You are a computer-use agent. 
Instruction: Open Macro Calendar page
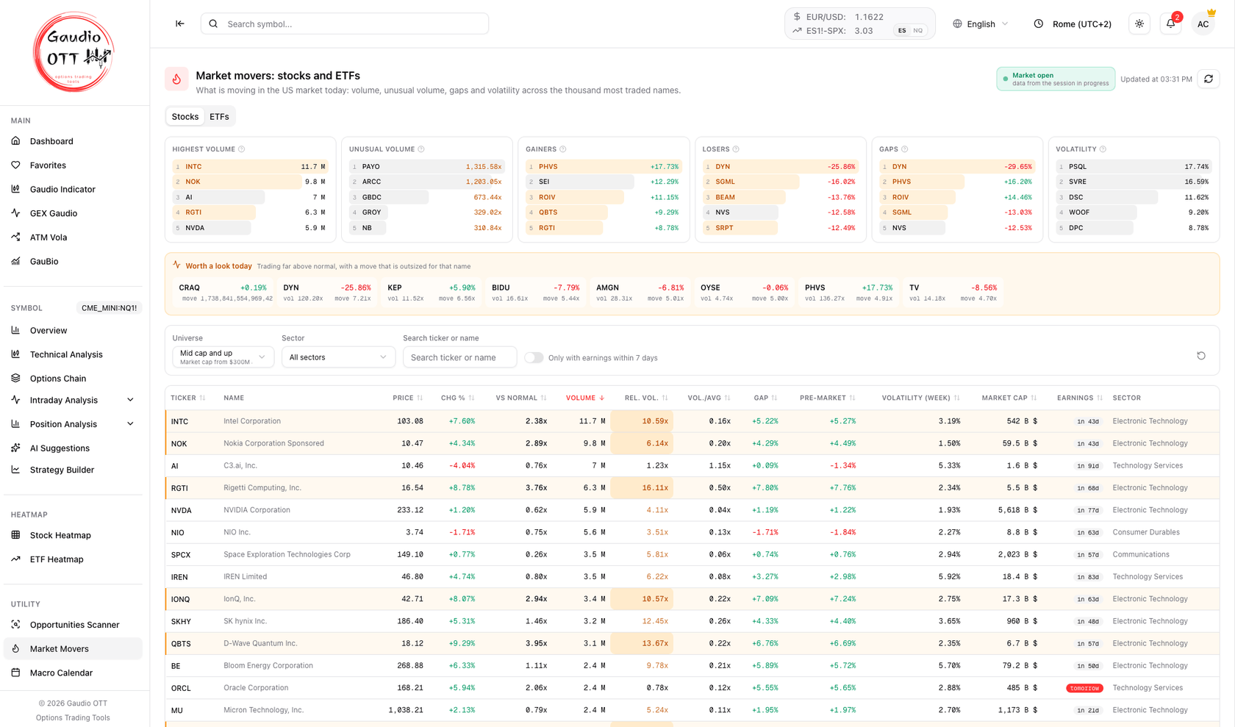point(73,673)
